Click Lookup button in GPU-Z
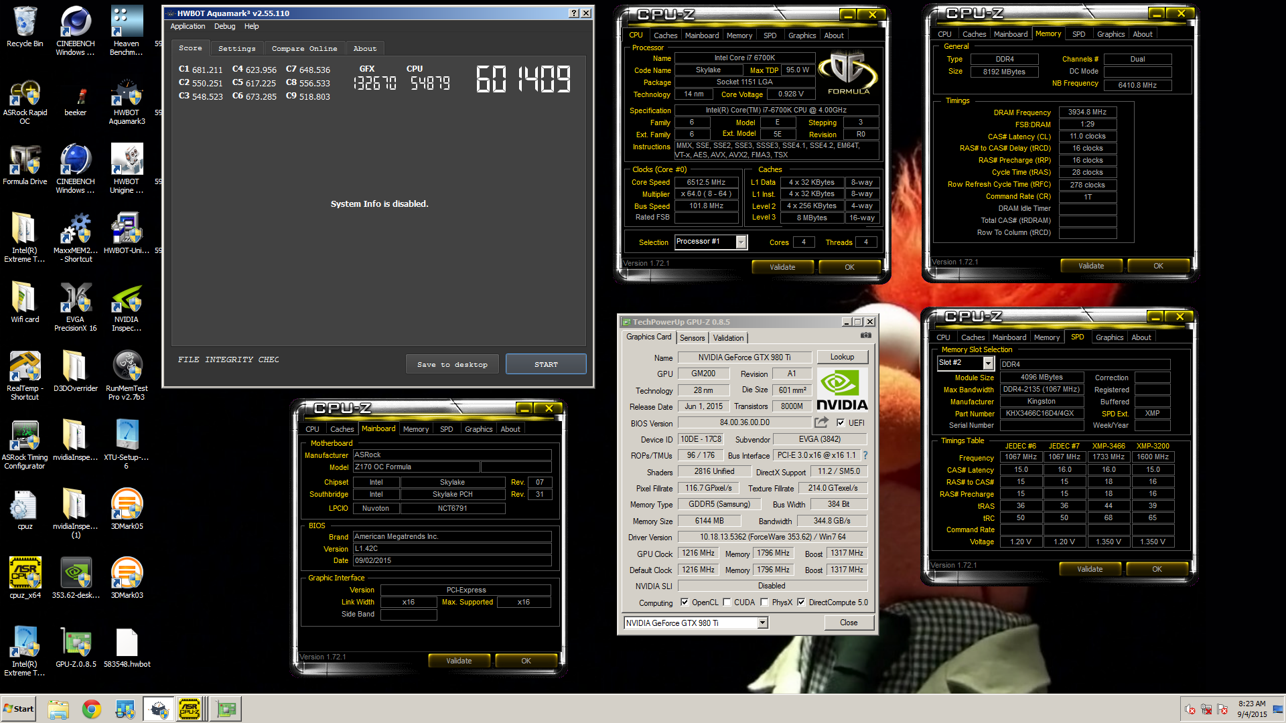 [842, 357]
